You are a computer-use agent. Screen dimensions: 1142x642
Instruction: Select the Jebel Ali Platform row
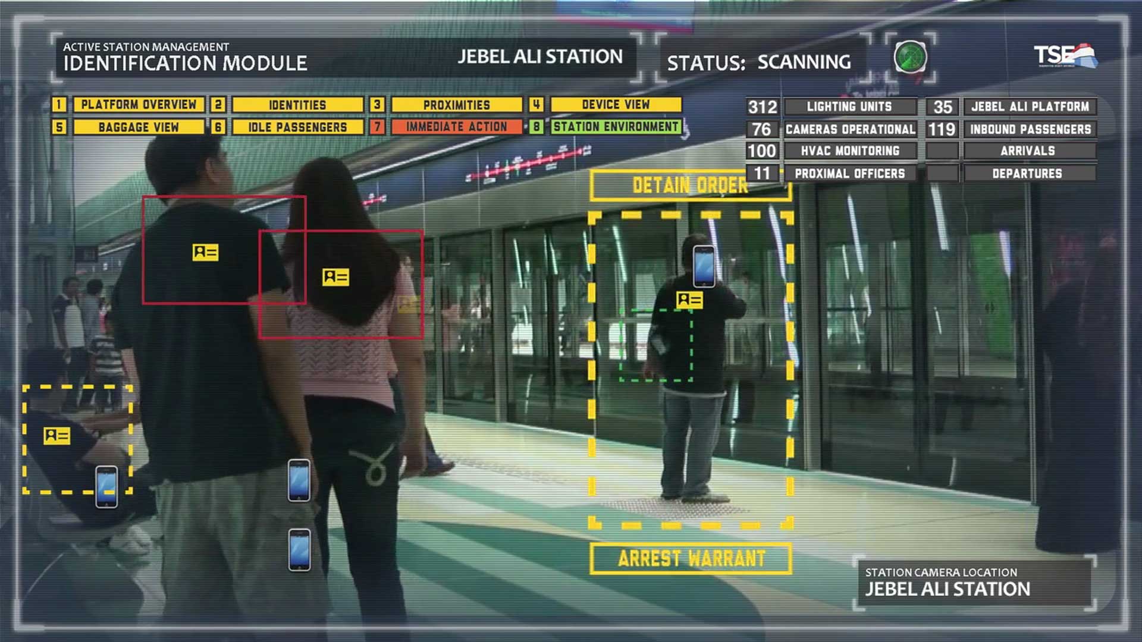tap(1030, 107)
